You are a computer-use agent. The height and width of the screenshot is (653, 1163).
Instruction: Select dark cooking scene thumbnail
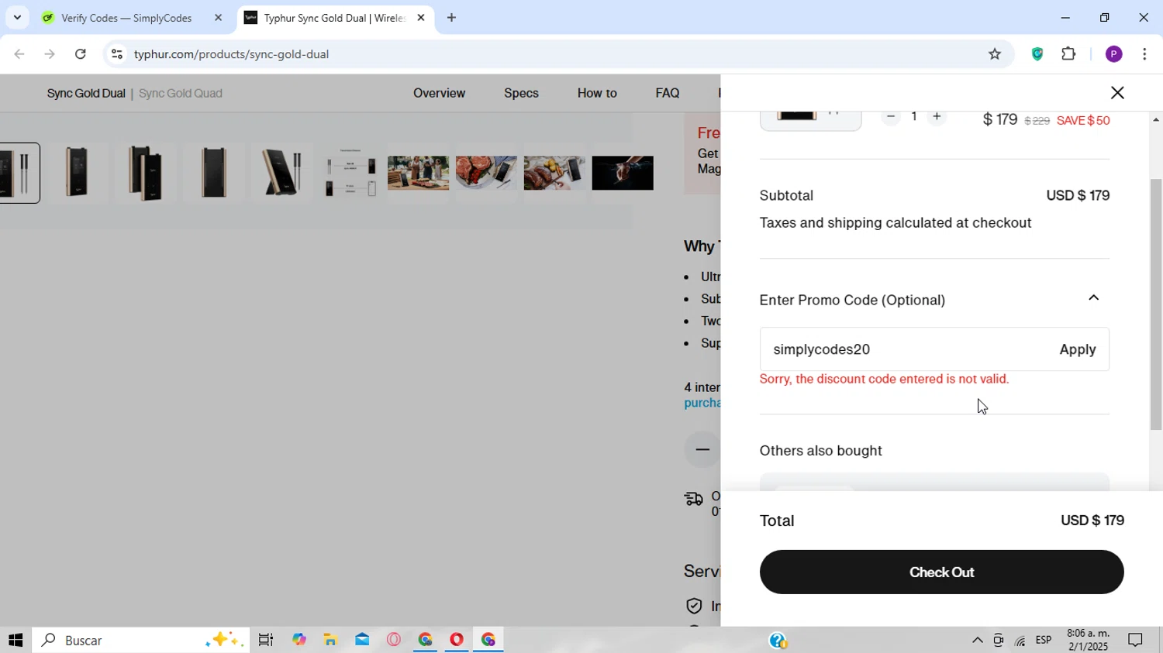623,173
